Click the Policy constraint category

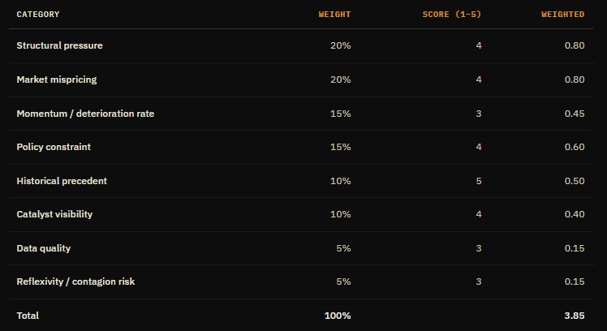click(54, 147)
